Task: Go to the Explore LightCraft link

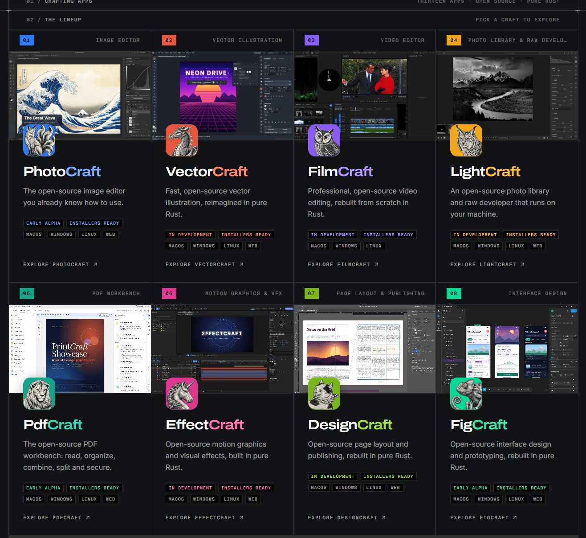Action: pyautogui.click(x=487, y=265)
